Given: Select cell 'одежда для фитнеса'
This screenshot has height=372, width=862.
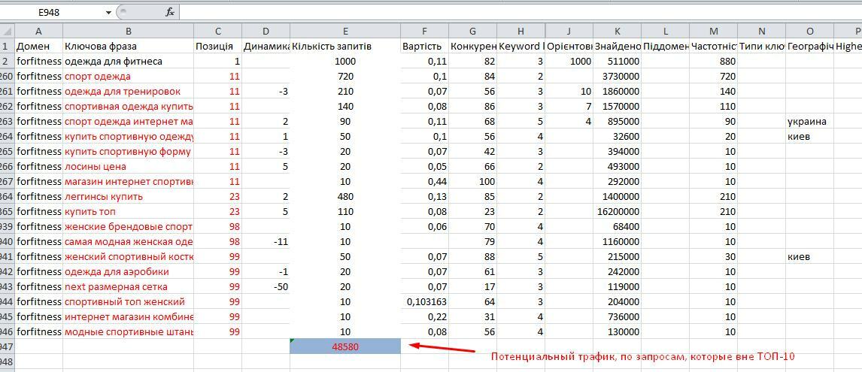Looking at the screenshot, I should [x=128, y=62].
